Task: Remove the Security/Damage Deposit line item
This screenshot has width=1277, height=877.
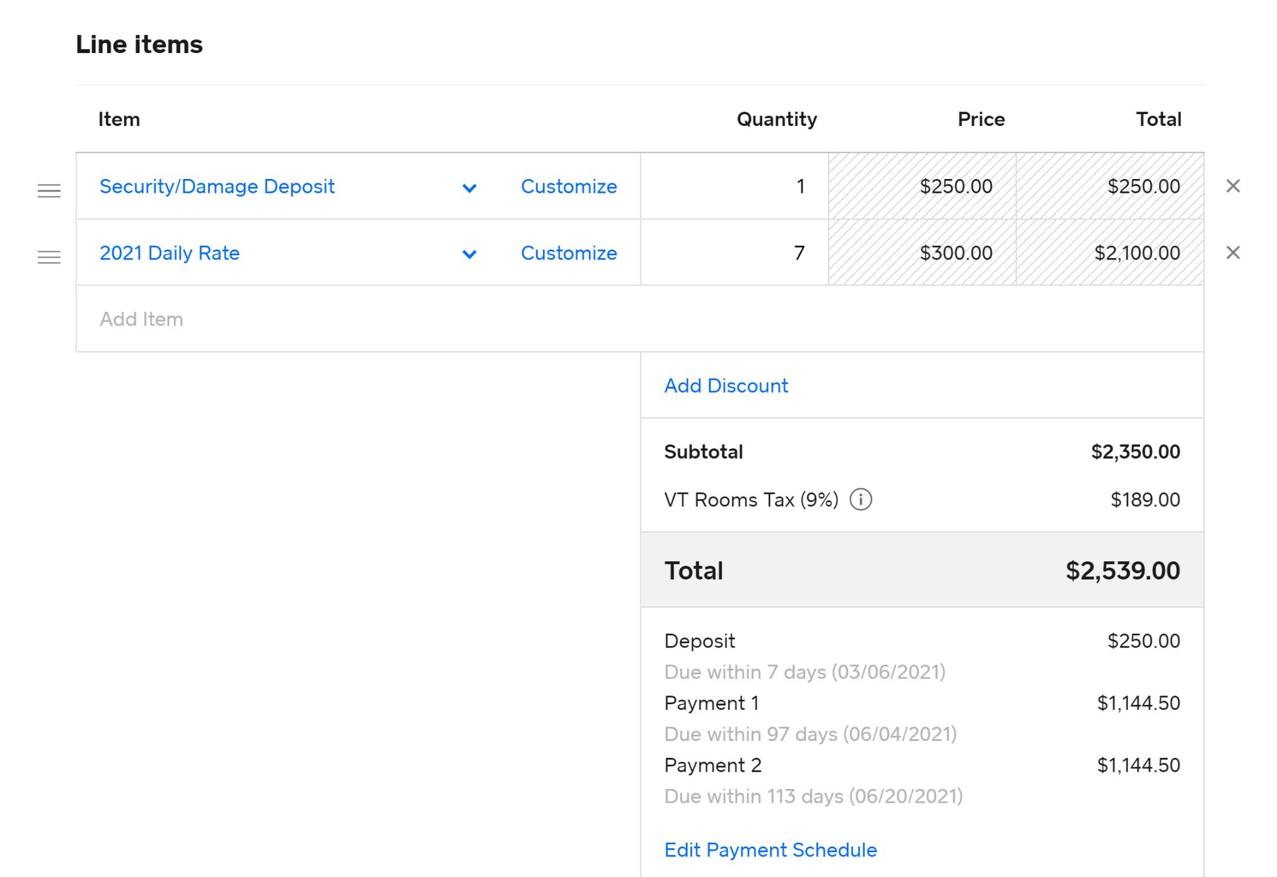Action: [x=1233, y=186]
